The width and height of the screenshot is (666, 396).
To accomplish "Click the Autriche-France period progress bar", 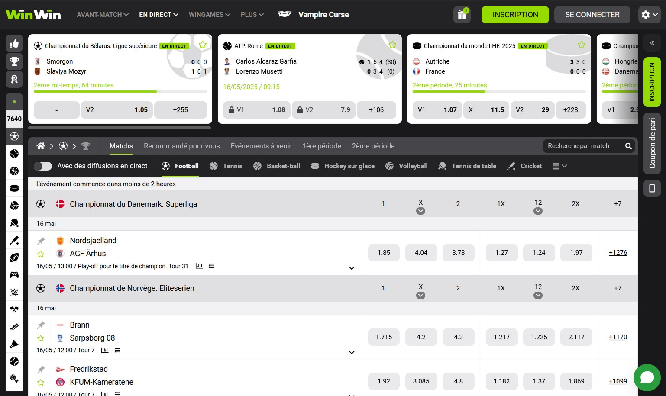I will pyautogui.click(x=499, y=92).
